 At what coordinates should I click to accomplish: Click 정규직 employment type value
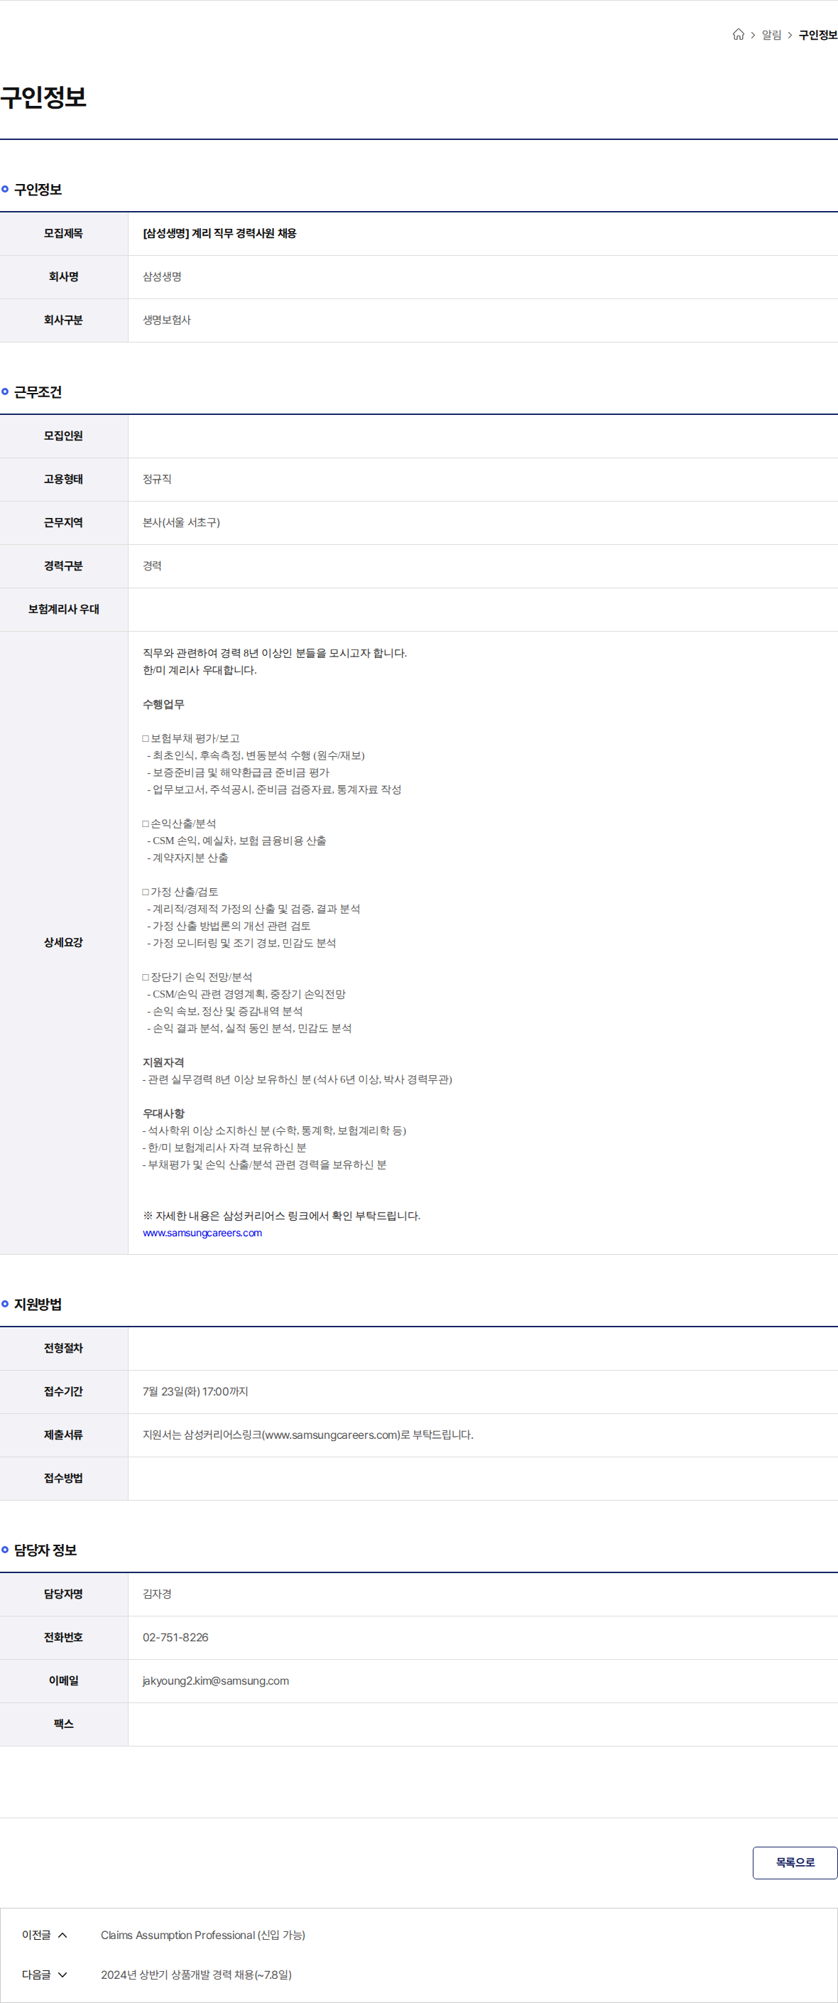pos(157,479)
